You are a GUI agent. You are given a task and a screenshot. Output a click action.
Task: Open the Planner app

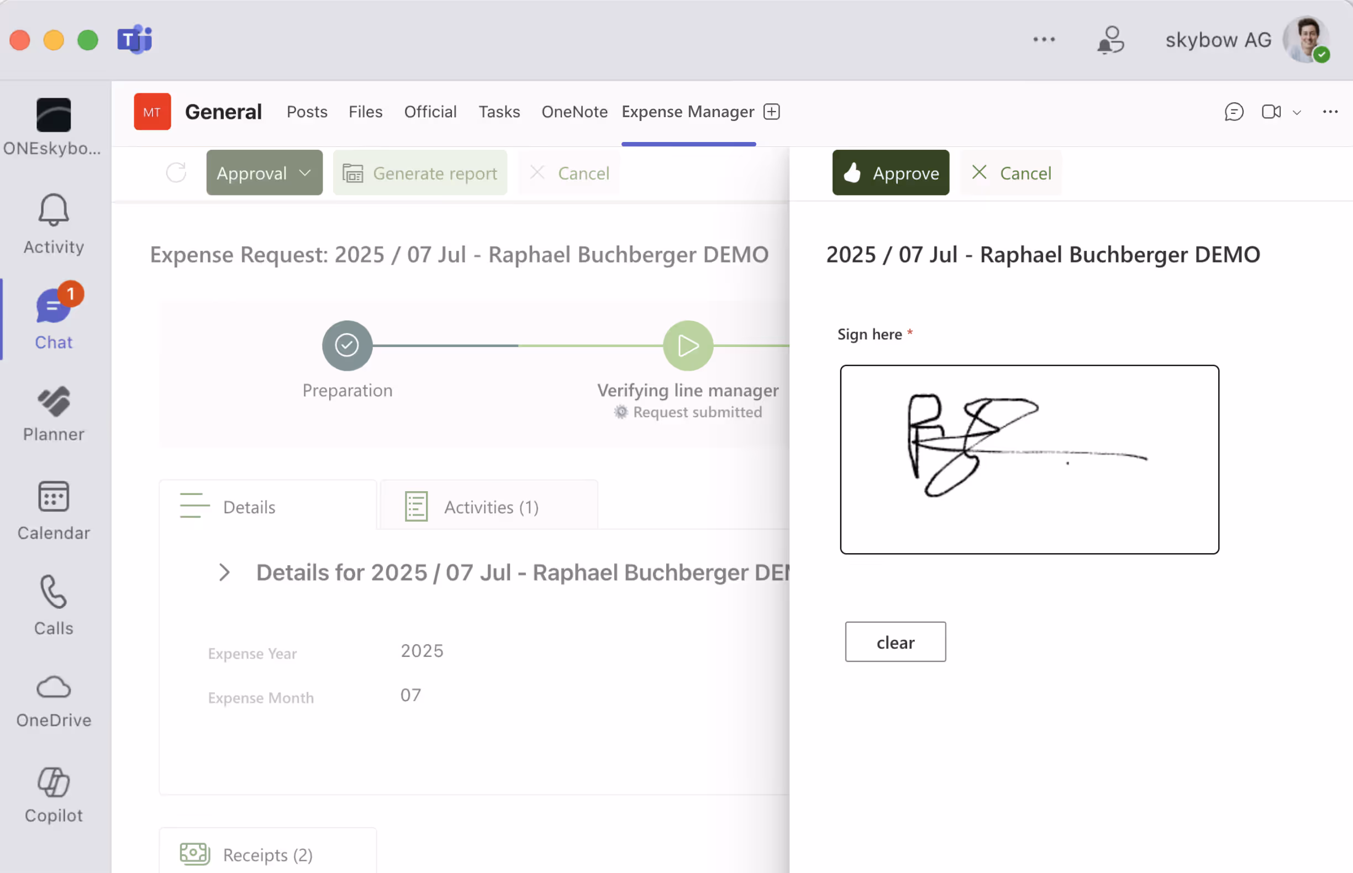tap(54, 414)
